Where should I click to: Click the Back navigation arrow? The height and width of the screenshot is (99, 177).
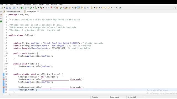[109, 8]
